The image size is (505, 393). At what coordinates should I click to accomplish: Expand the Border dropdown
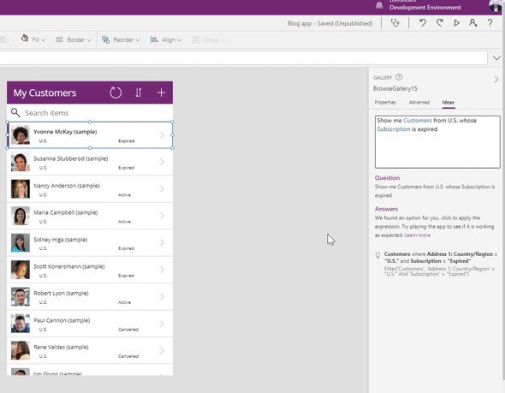tap(74, 39)
